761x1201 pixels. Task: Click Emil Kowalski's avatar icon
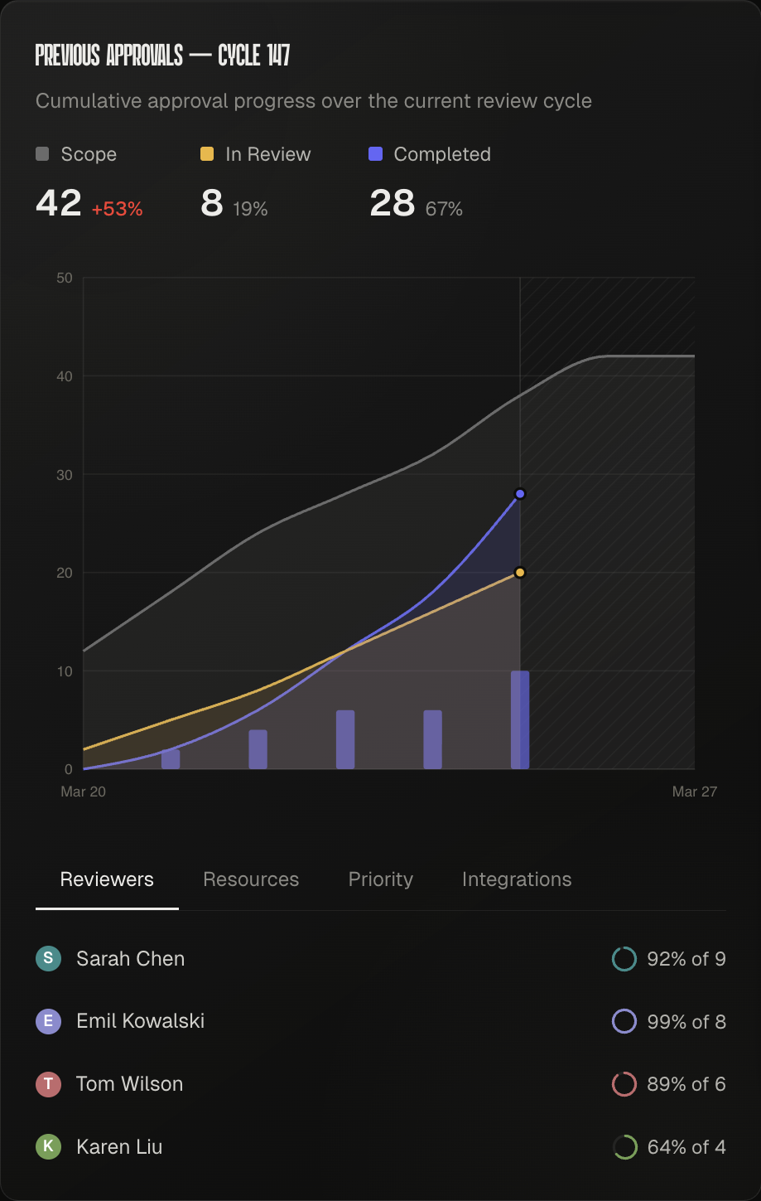[x=48, y=1021]
